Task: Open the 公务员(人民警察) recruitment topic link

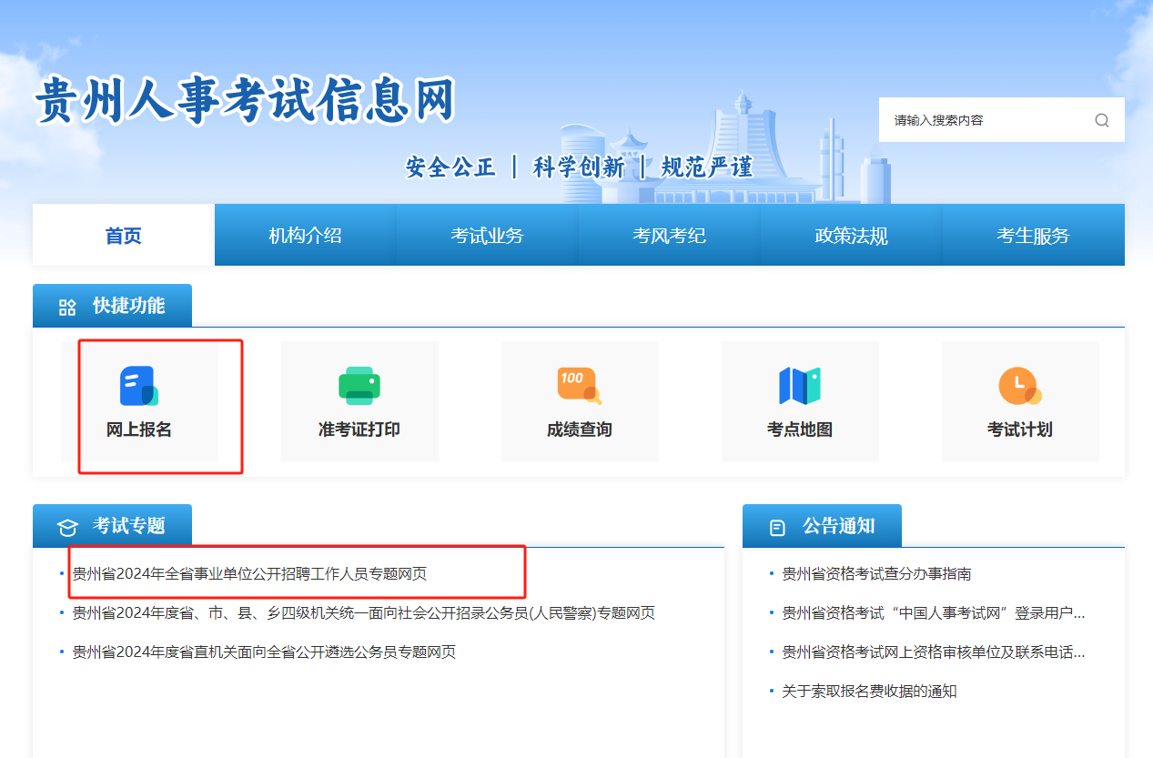Action: click(363, 613)
